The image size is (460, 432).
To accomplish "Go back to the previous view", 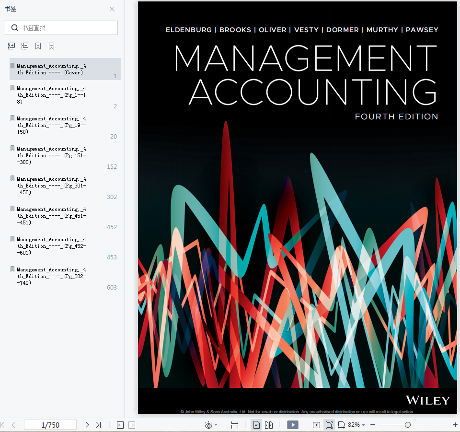I will (x=120, y=425).
